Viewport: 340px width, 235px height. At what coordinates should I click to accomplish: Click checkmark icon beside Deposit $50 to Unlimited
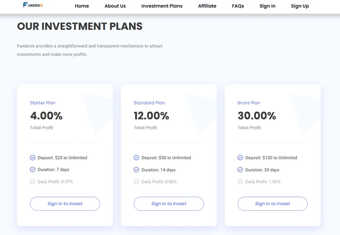point(136,158)
